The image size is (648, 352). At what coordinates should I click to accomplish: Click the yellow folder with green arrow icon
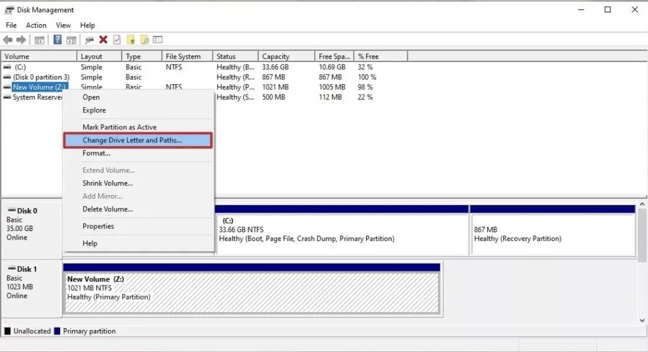click(131, 40)
